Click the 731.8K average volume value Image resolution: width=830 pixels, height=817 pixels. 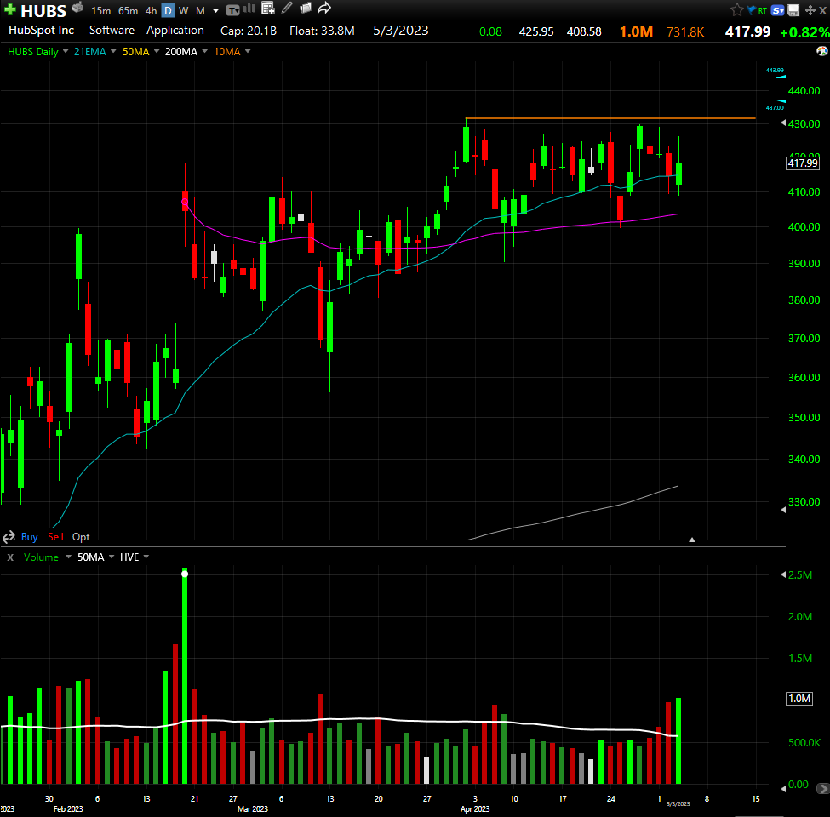click(685, 32)
